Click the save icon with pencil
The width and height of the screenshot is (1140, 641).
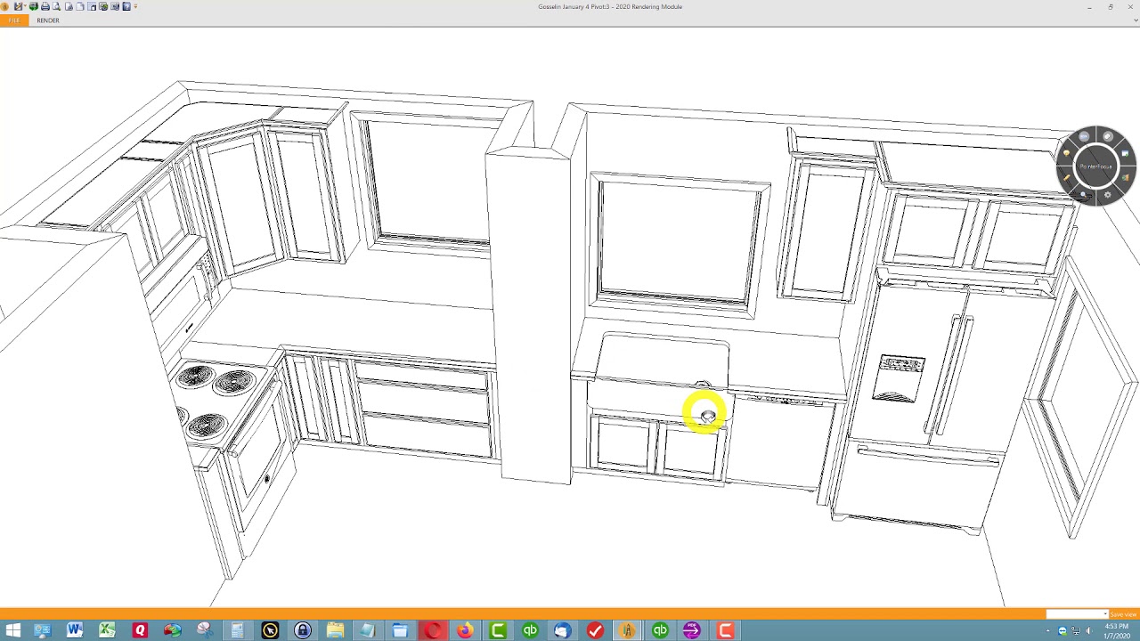pos(19,6)
